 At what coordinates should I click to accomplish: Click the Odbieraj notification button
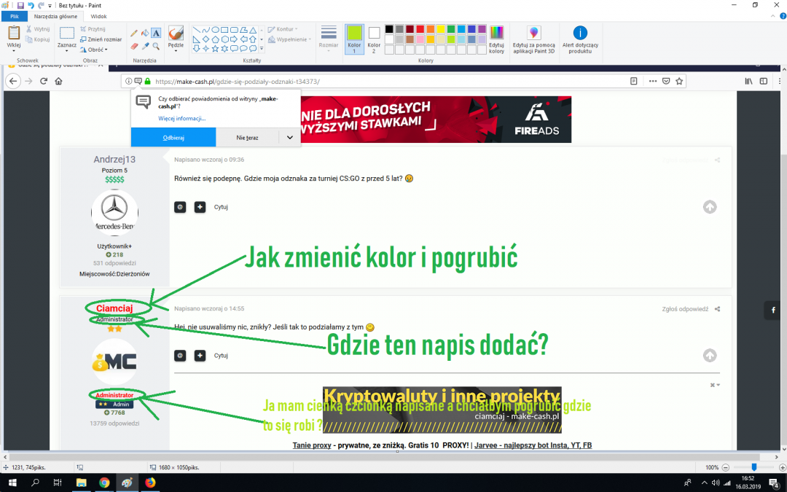173,137
